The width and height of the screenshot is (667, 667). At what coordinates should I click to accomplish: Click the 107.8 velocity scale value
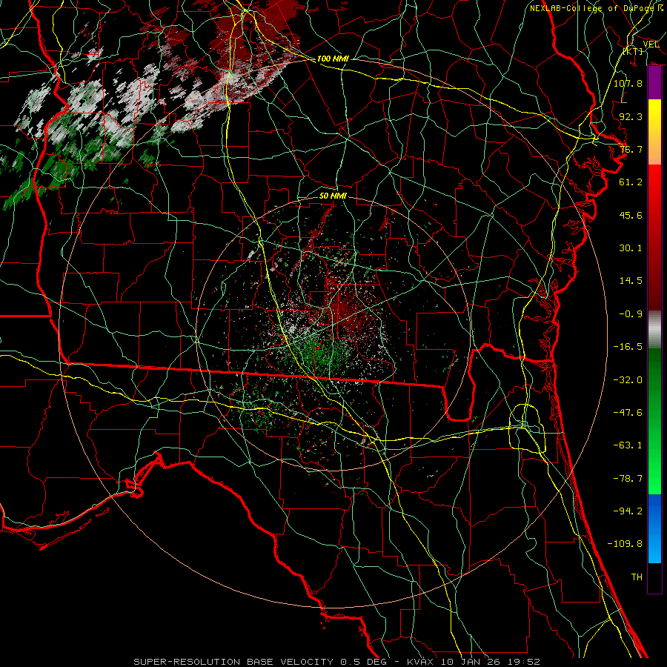[x=628, y=83]
